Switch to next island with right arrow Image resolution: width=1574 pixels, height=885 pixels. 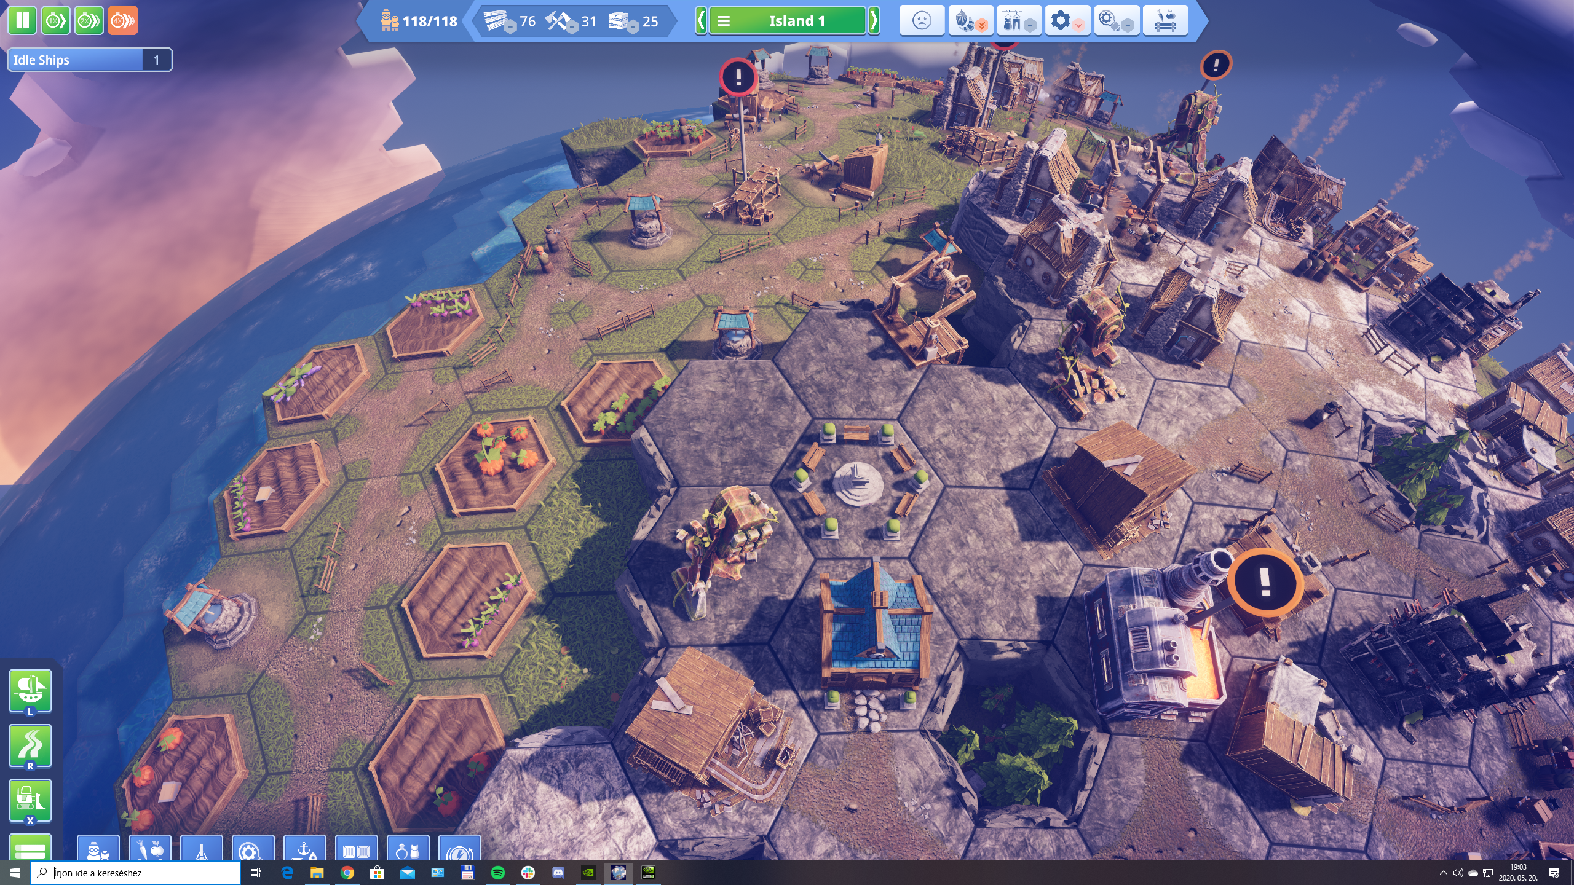(x=874, y=20)
